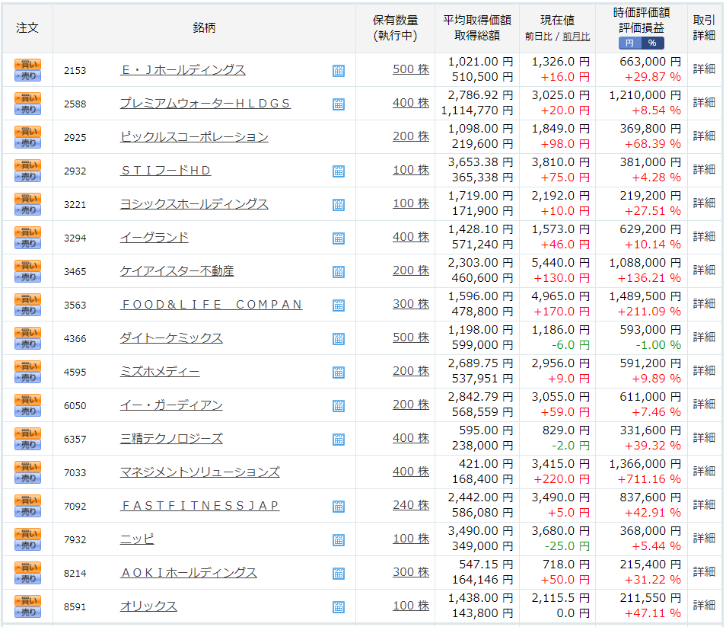The image size is (726, 627).
Task: Select the +711.16 % gain value
Action: 649,479
